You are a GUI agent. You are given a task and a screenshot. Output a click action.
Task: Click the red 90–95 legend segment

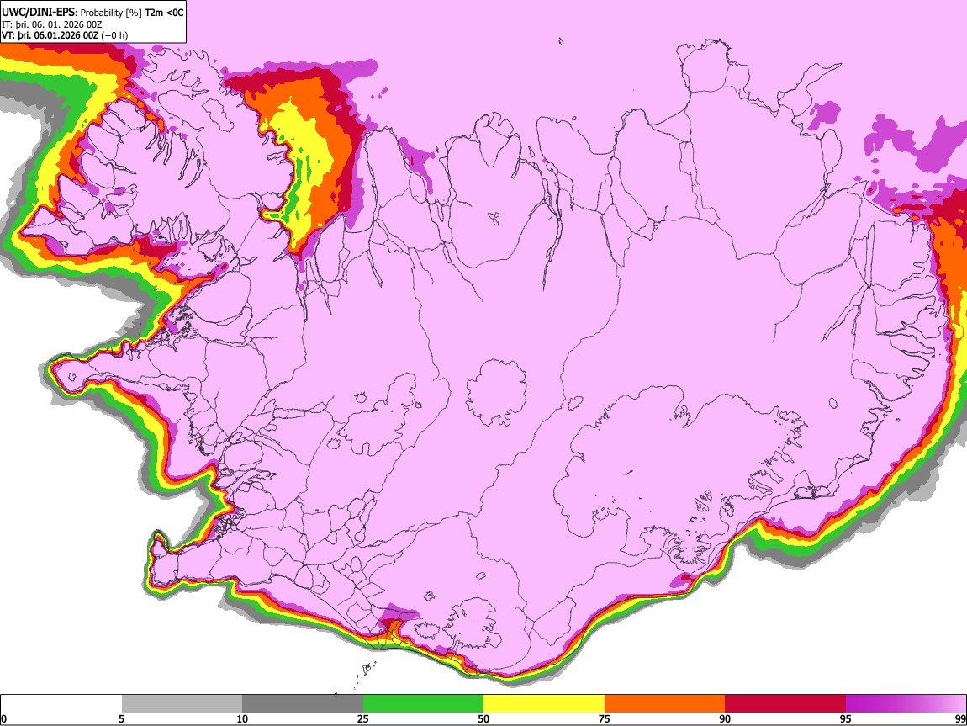coord(785,703)
